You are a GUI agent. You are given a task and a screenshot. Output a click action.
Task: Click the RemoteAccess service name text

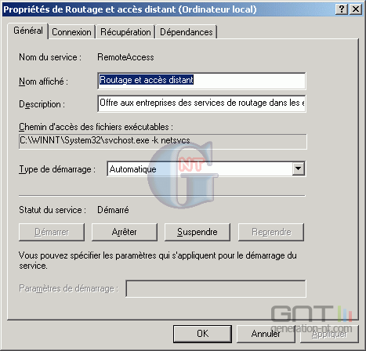point(125,57)
